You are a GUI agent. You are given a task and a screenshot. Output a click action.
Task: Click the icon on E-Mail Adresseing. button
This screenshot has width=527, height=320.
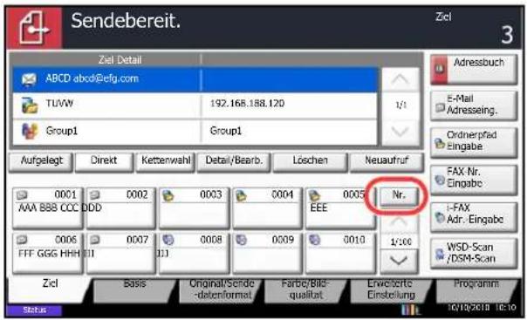tap(441, 107)
